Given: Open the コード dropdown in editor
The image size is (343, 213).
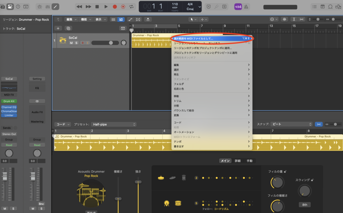Looking at the screenshot, I should point(63,124).
